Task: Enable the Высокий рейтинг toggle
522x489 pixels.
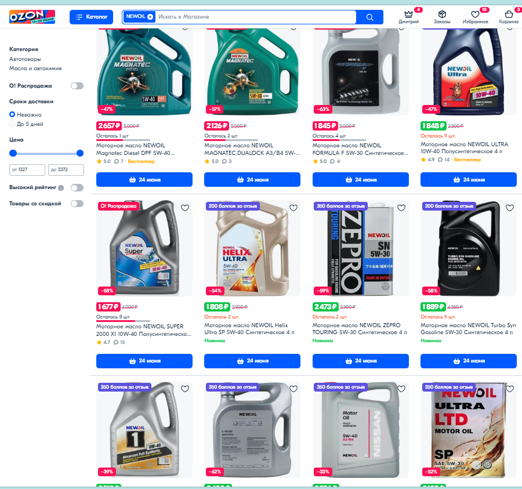Action: [x=77, y=188]
